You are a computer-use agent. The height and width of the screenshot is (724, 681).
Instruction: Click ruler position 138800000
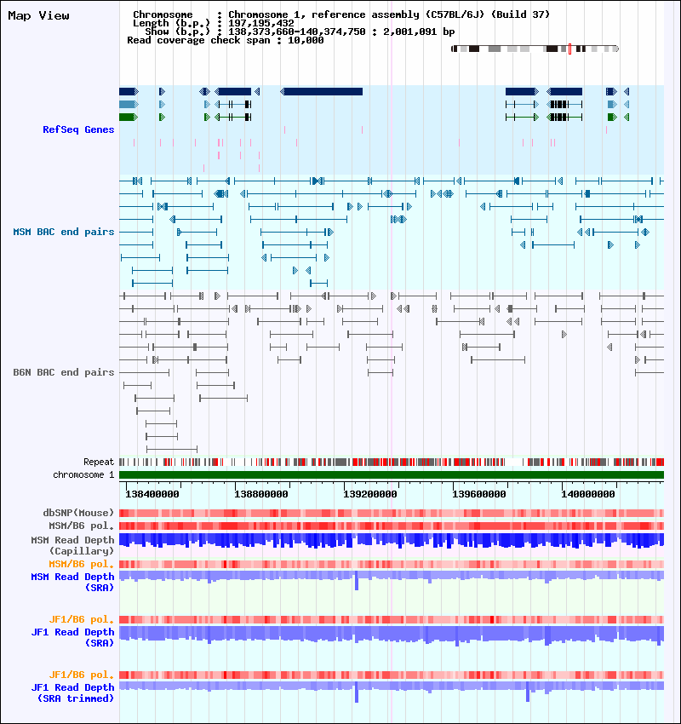(x=261, y=494)
